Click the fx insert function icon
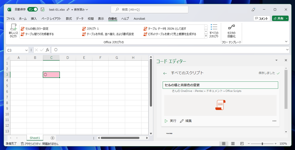 click(x=48, y=50)
